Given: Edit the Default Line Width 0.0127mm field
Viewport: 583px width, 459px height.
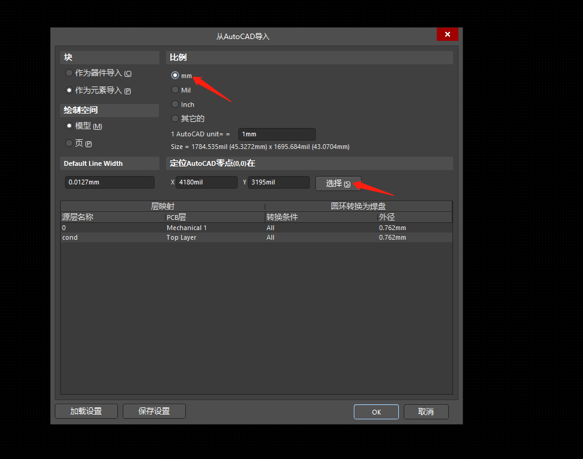Looking at the screenshot, I should pyautogui.click(x=110, y=182).
